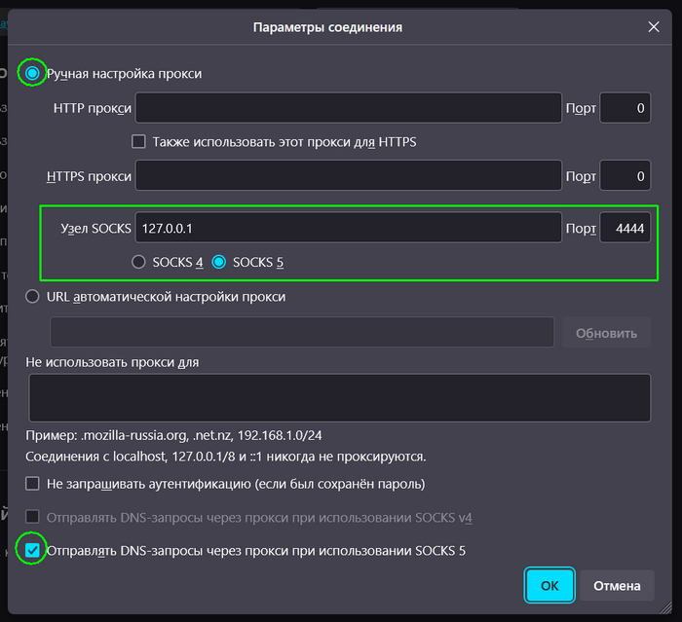
Task: Toggle DNS-запросы через прокси SOCKS v4 checkbox
Action: (x=33, y=517)
